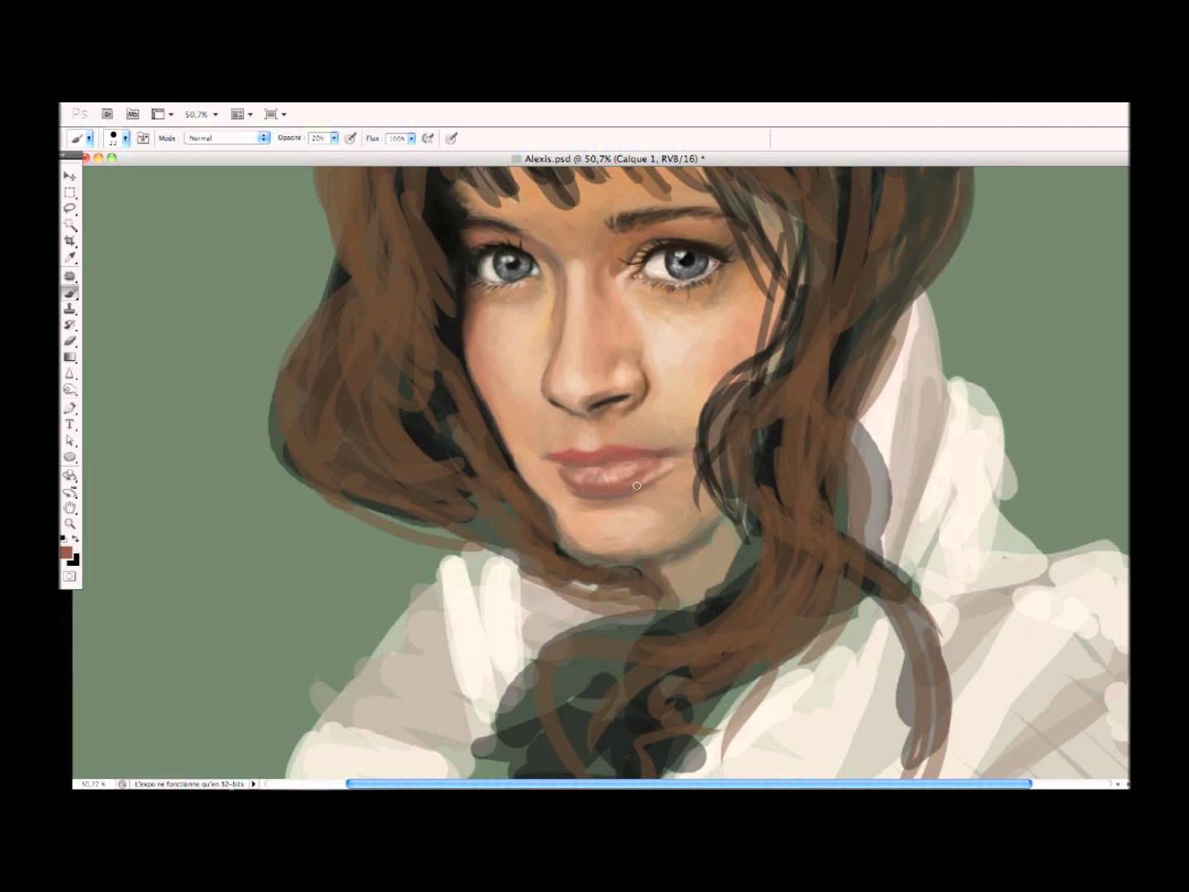1189x892 pixels.
Task: Enable airbrush mode next to Flux
Action: [428, 138]
